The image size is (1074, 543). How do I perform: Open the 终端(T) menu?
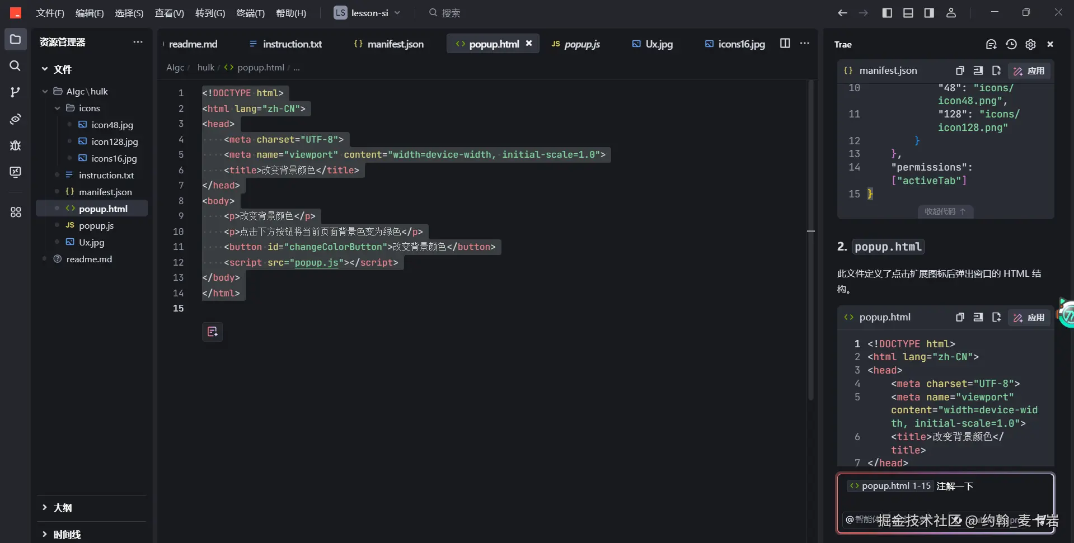coord(251,13)
